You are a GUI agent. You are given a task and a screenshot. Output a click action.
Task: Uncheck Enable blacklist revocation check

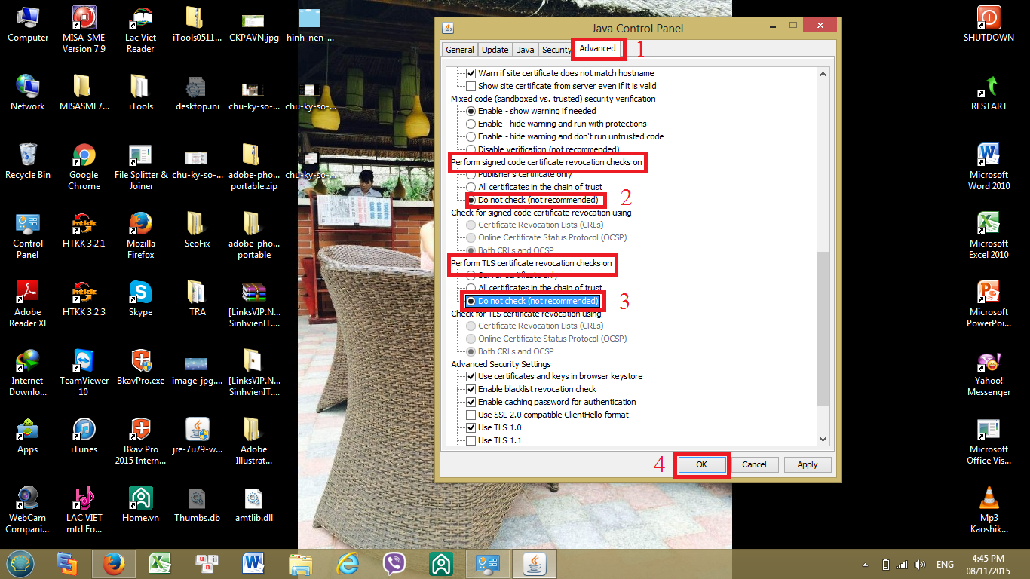tap(471, 389)
